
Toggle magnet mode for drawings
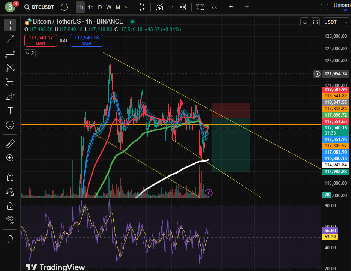(10, 177)
